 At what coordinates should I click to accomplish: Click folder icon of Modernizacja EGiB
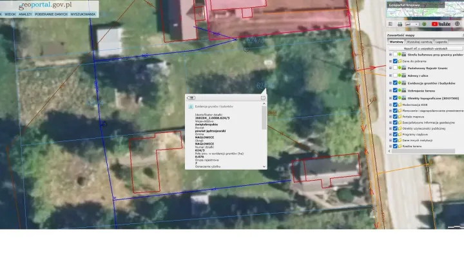[x=400, y=105]
